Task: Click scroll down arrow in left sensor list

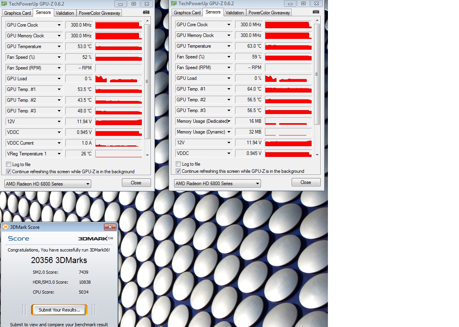Action: tap(147, 155)
